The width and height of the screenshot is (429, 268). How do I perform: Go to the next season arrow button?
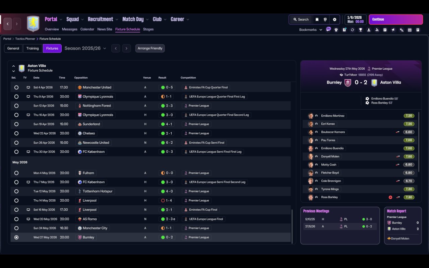click(x=126, y=49)
